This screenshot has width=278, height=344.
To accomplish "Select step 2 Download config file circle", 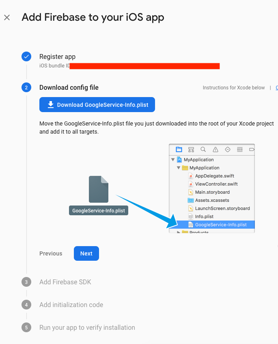I will pyautogui.click(x=26, y=88).
